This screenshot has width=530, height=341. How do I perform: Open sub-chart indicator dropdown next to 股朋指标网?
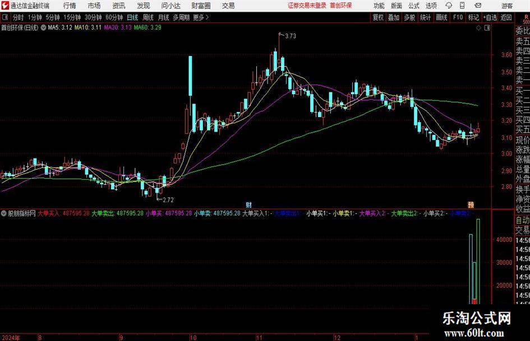pyautogui.click(x=4, y=213)
